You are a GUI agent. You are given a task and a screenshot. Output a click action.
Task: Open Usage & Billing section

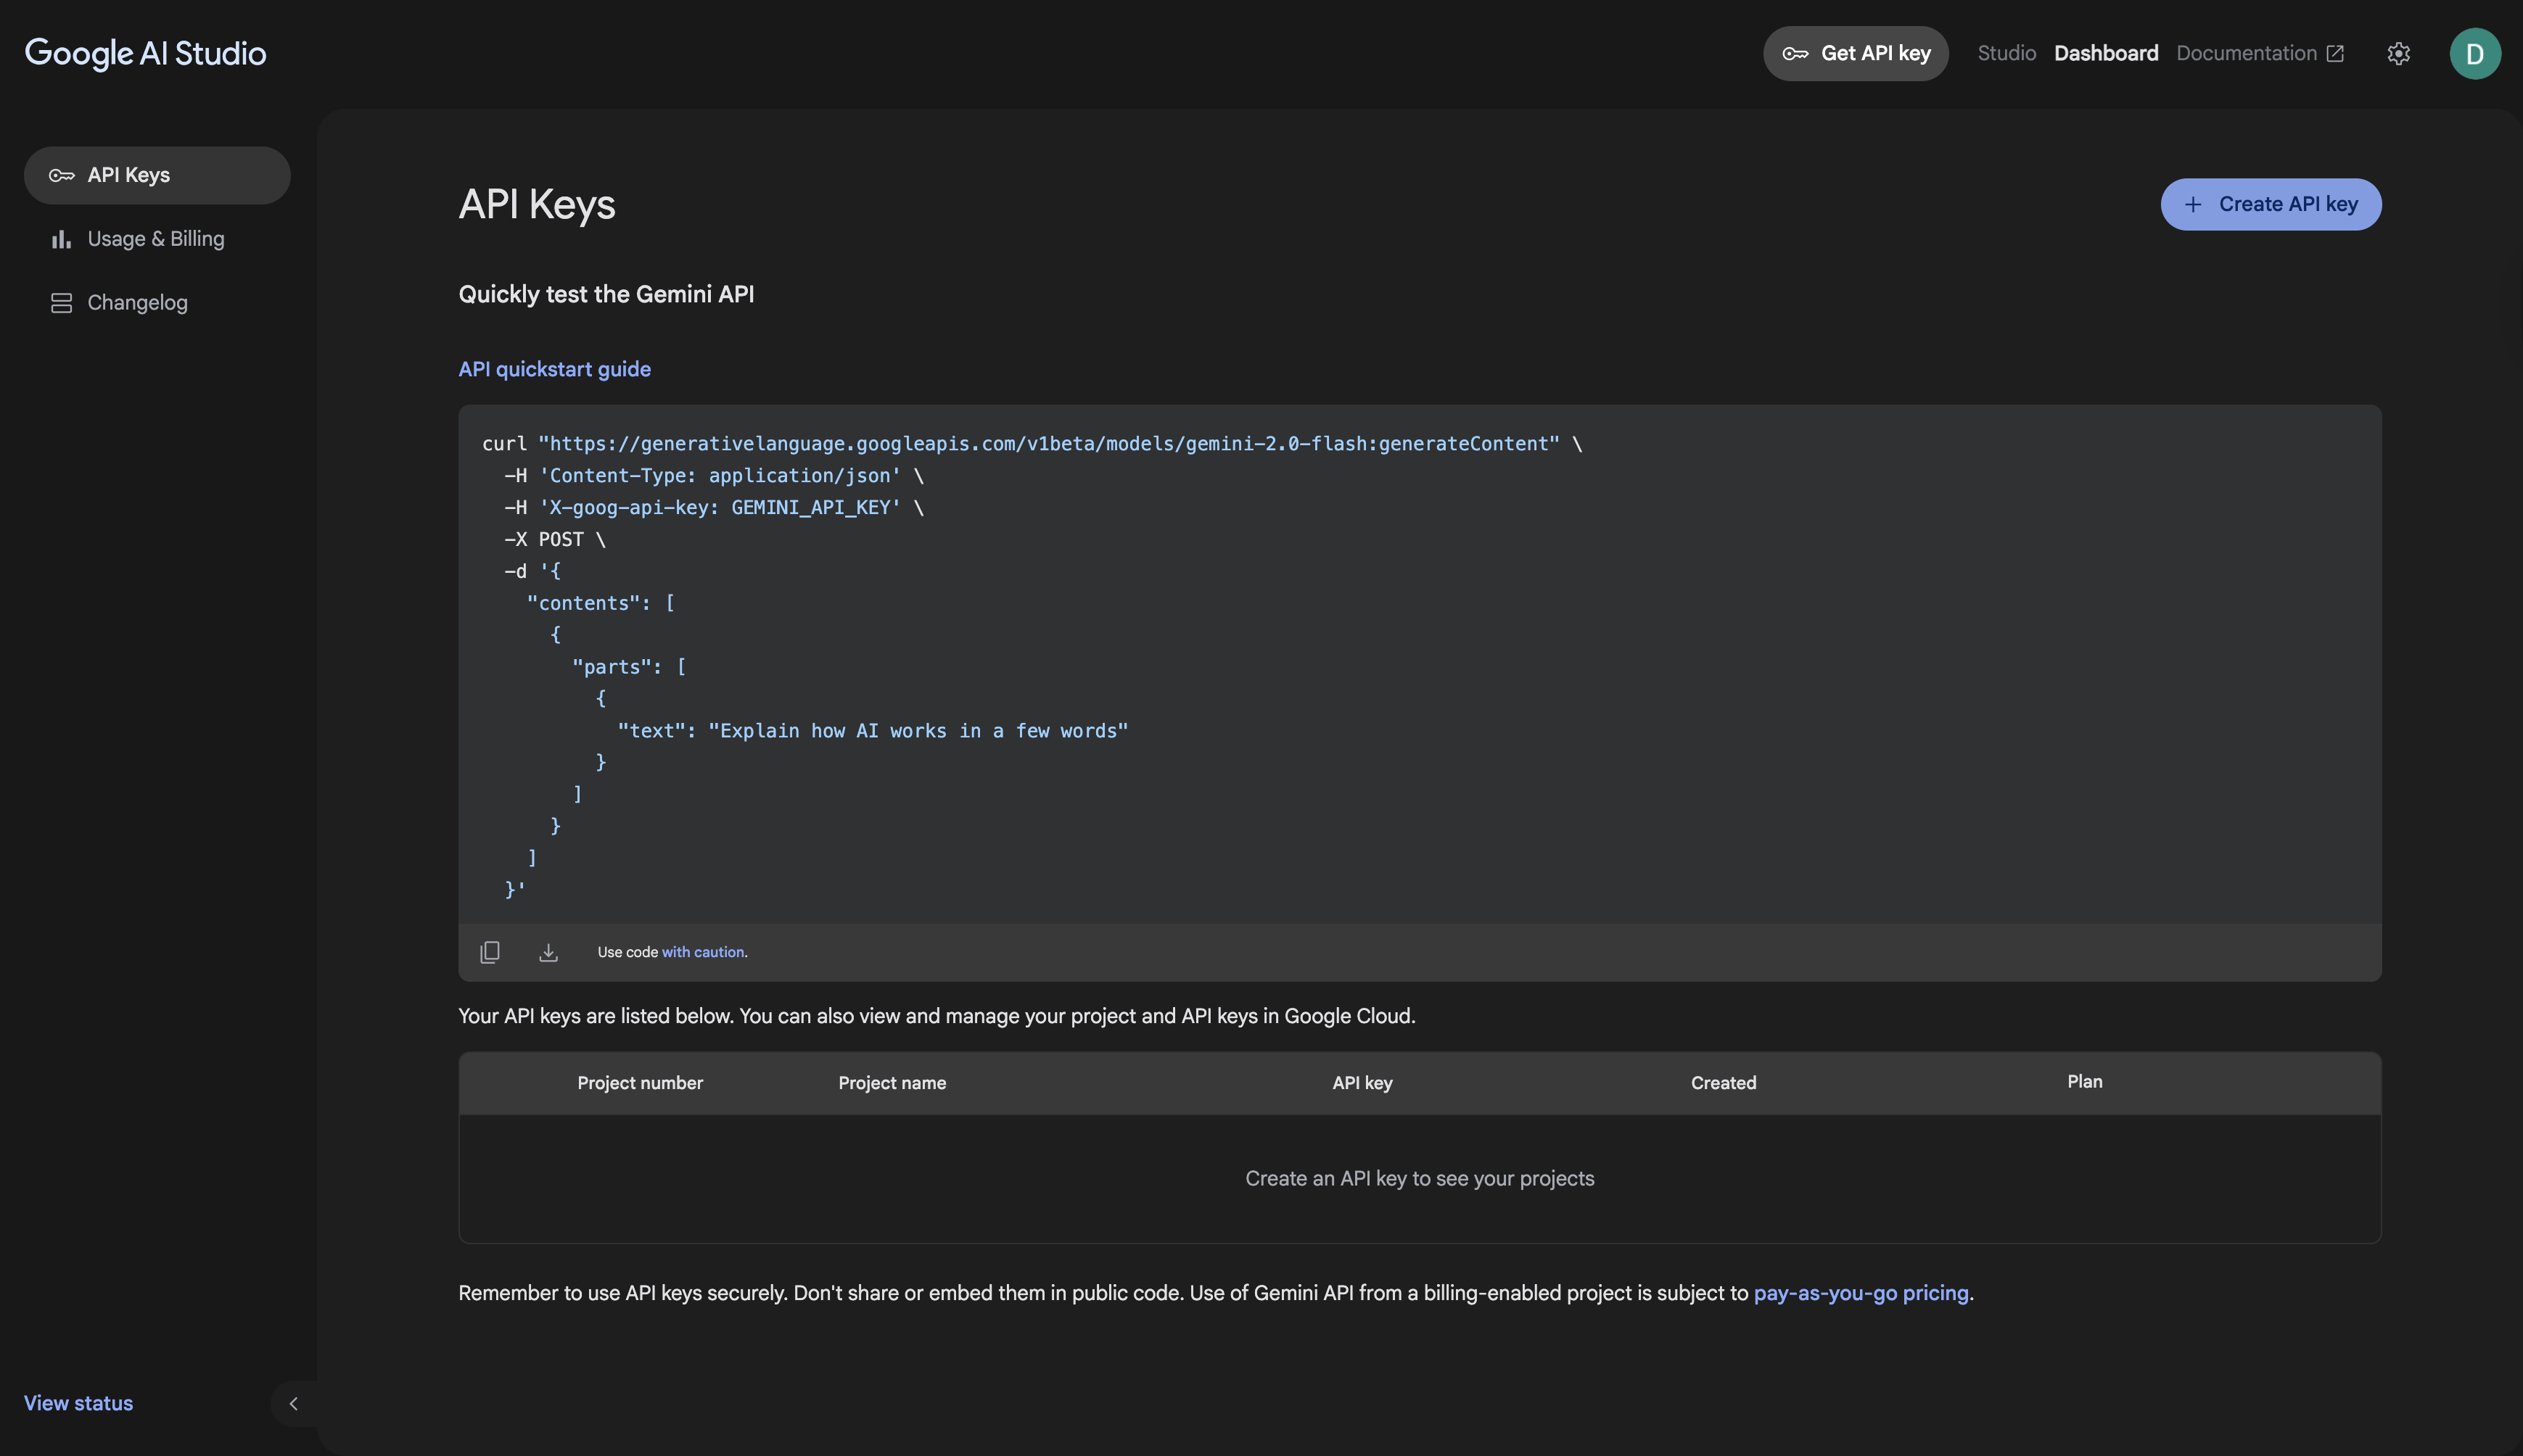point(157,239)
